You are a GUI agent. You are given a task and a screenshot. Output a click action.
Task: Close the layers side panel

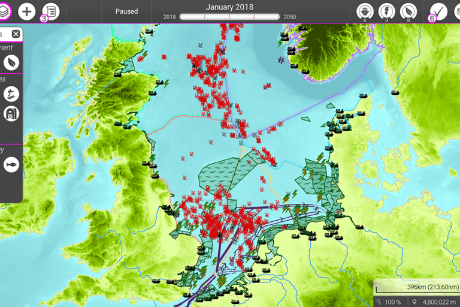(16, 34)
